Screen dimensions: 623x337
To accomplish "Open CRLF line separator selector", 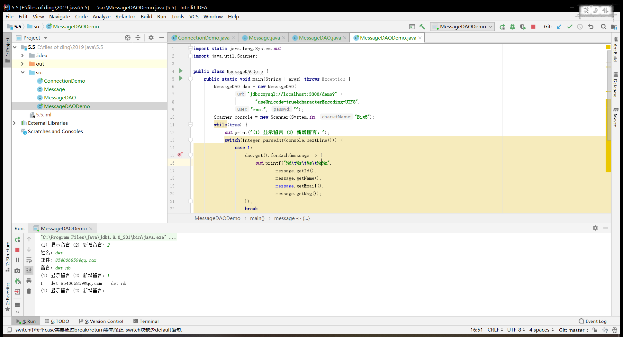I will (x=495, y=330).
